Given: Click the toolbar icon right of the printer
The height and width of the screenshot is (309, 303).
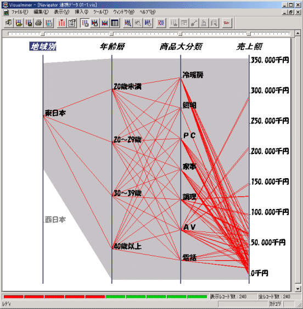Looking at the screenshot, I should tap(49, 23).
